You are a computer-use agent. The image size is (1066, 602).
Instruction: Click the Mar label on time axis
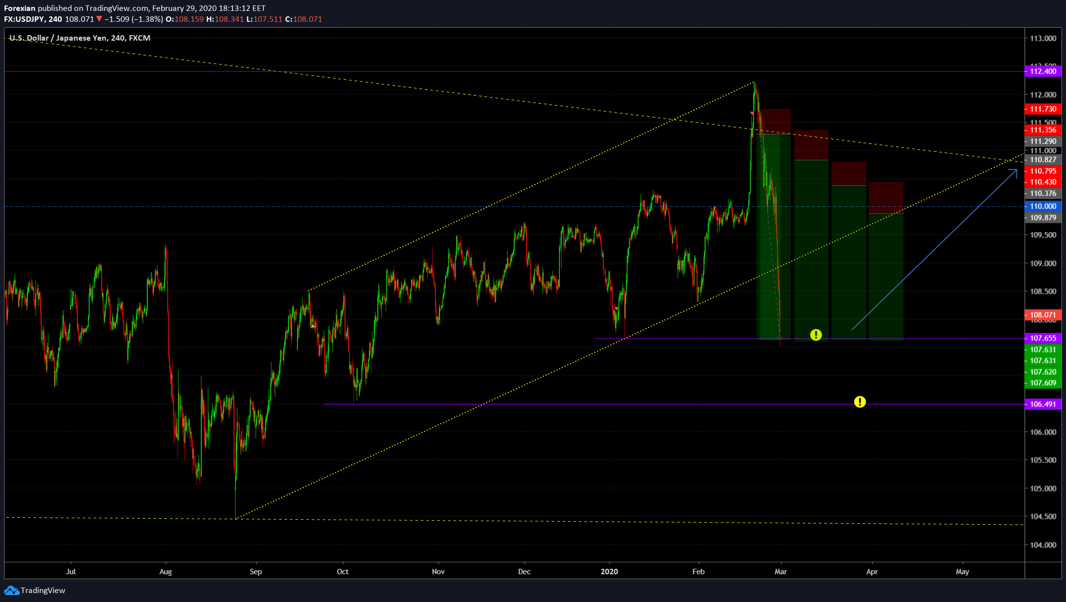(x=781, y=572)
